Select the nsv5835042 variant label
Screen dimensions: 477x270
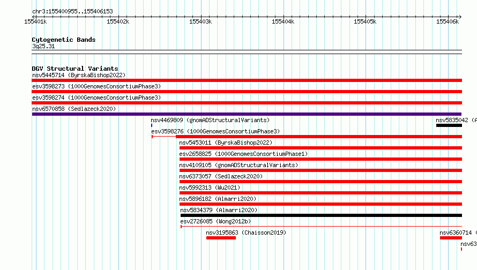pos(456,120)
